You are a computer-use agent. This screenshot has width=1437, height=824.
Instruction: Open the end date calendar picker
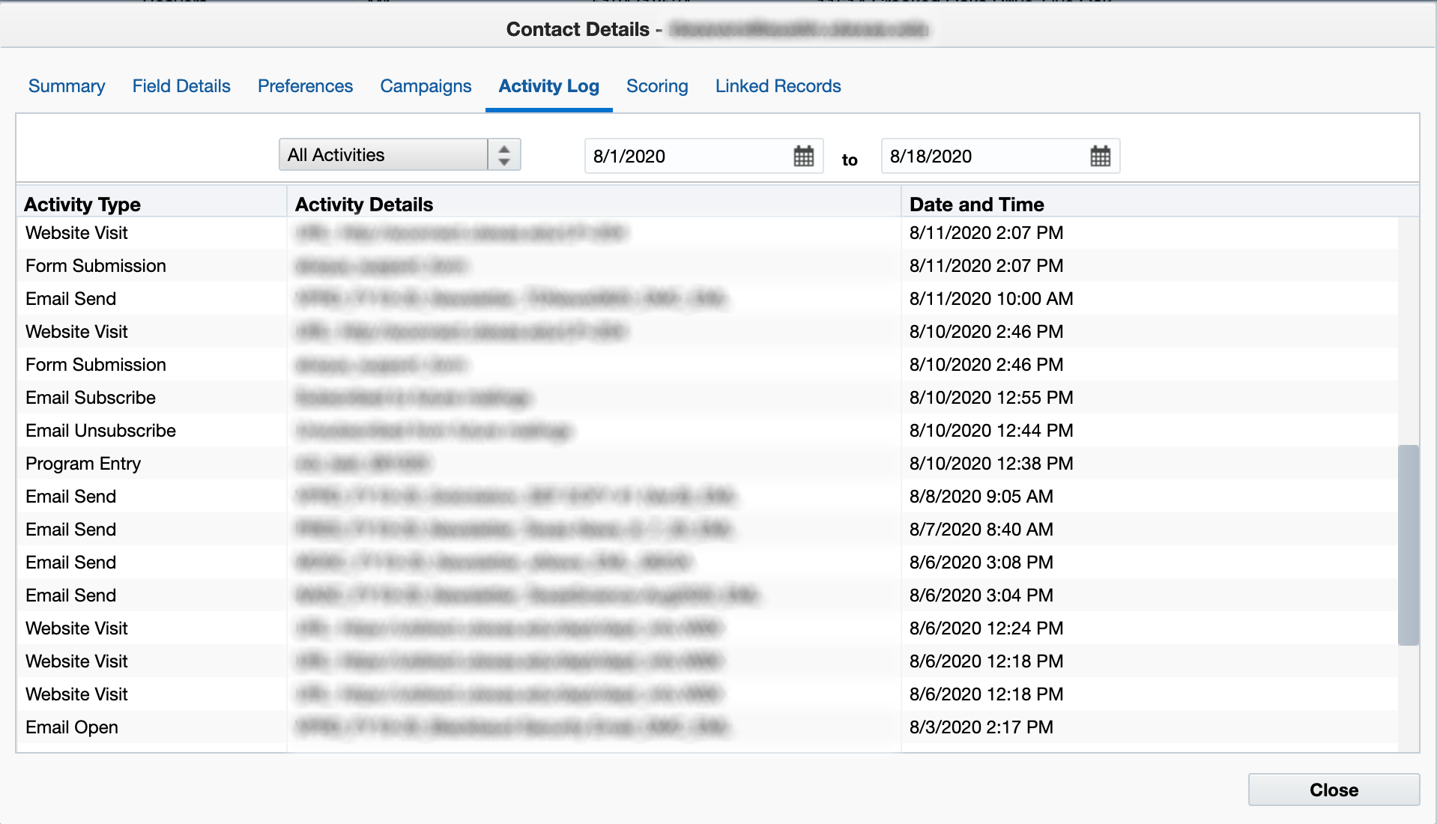tap(1099, 156)
